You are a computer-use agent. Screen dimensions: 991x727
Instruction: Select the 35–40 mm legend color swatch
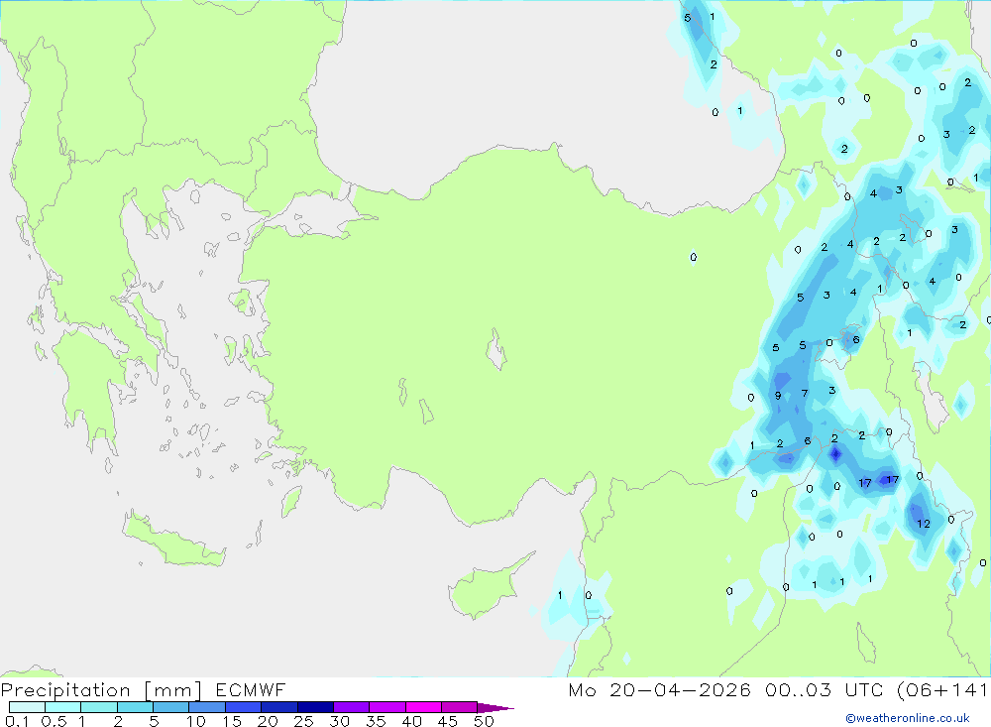387,707
